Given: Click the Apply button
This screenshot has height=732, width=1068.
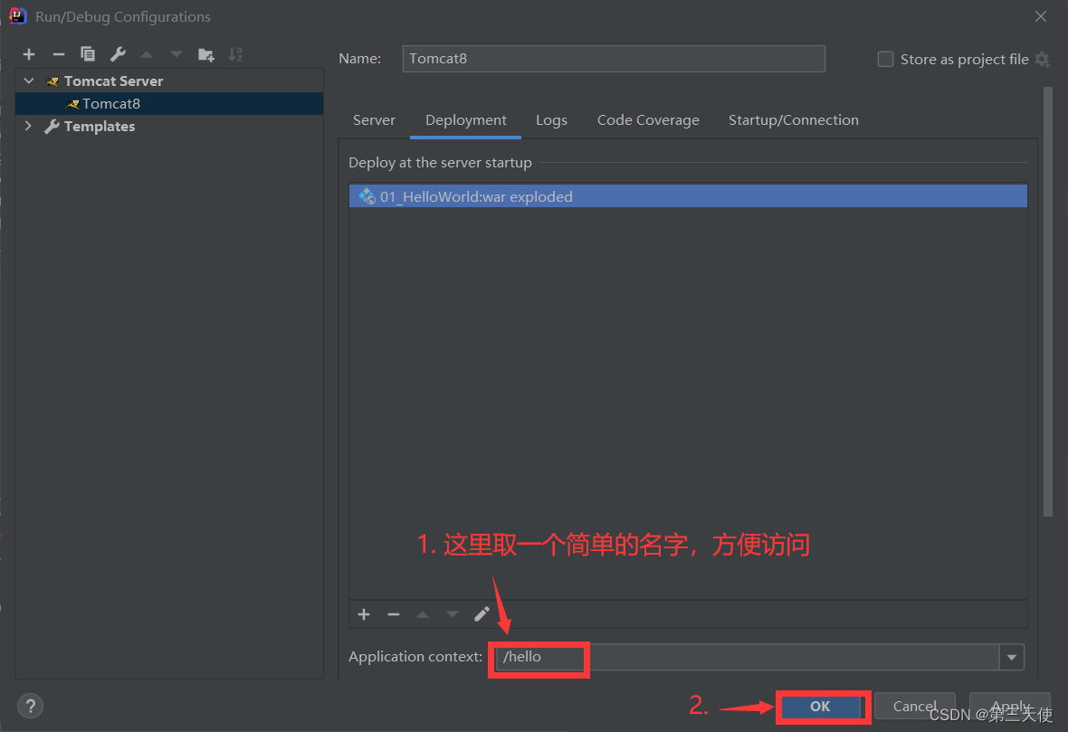Looking at the screenshot, I should (1009, 707).
